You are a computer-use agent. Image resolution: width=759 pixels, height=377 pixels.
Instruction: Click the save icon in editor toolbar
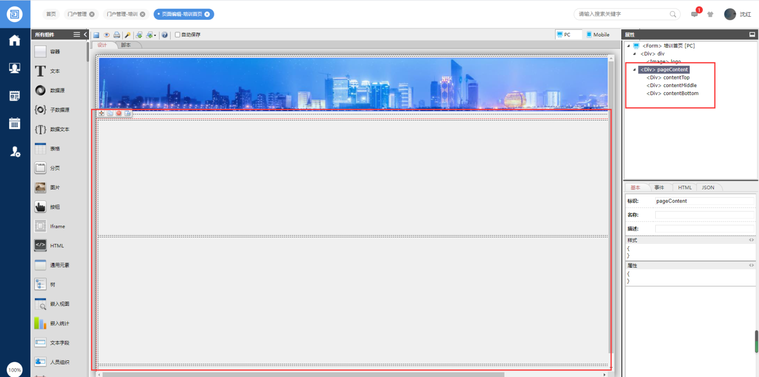coord(96,35)
